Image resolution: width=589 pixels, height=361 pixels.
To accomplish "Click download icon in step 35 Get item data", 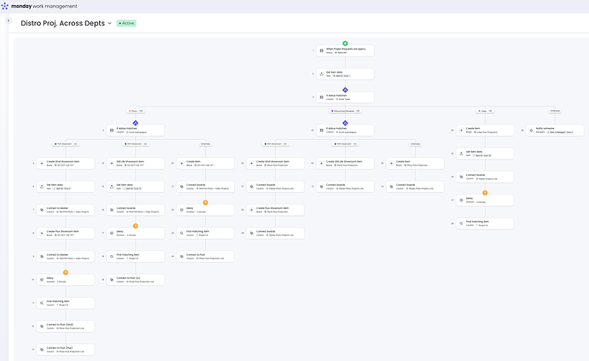I will click(461, 154).
